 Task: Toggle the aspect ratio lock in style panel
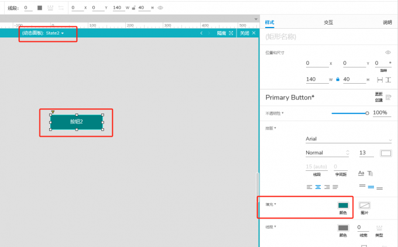tap(338, 80)
